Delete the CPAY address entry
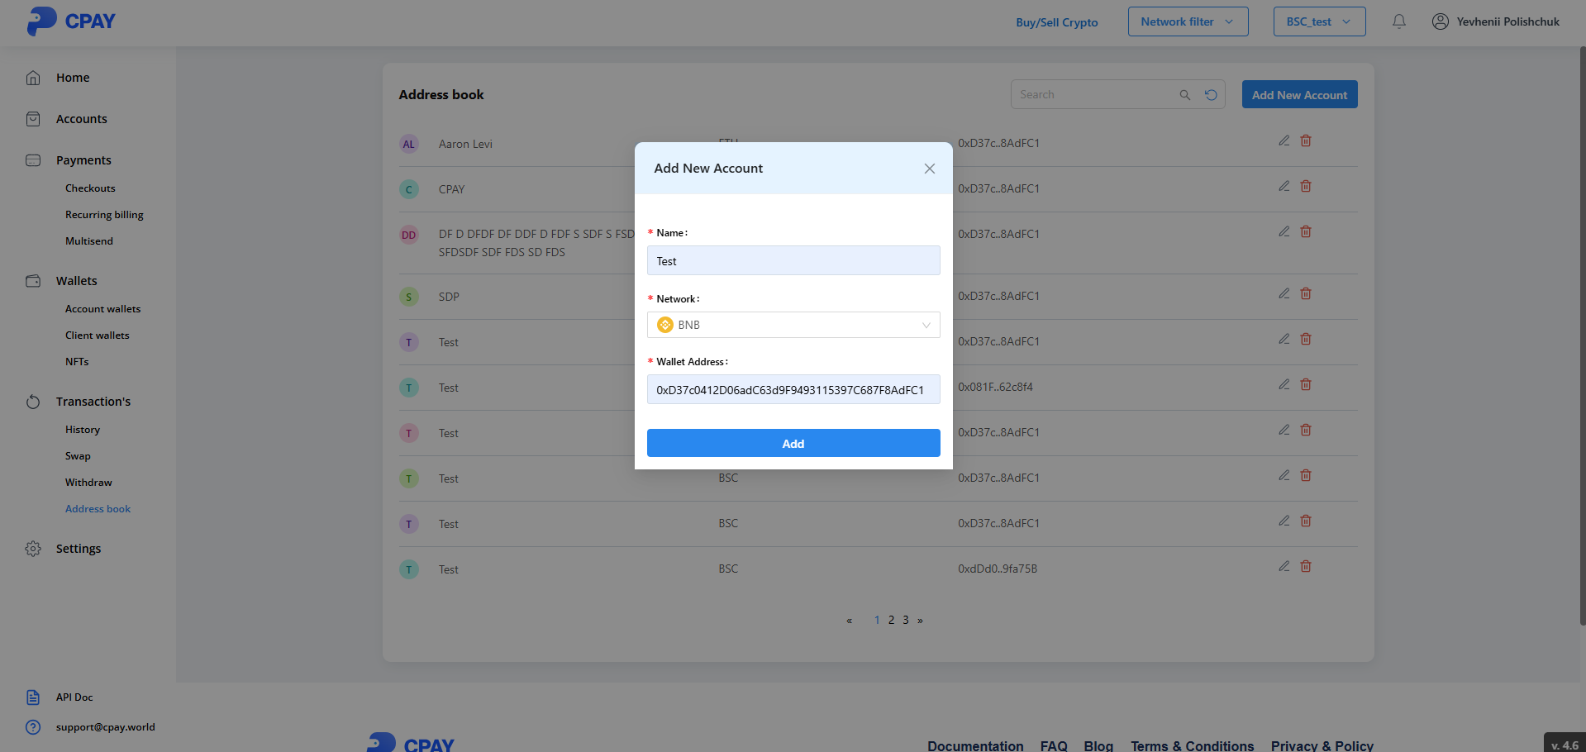 coord(1306,187)
